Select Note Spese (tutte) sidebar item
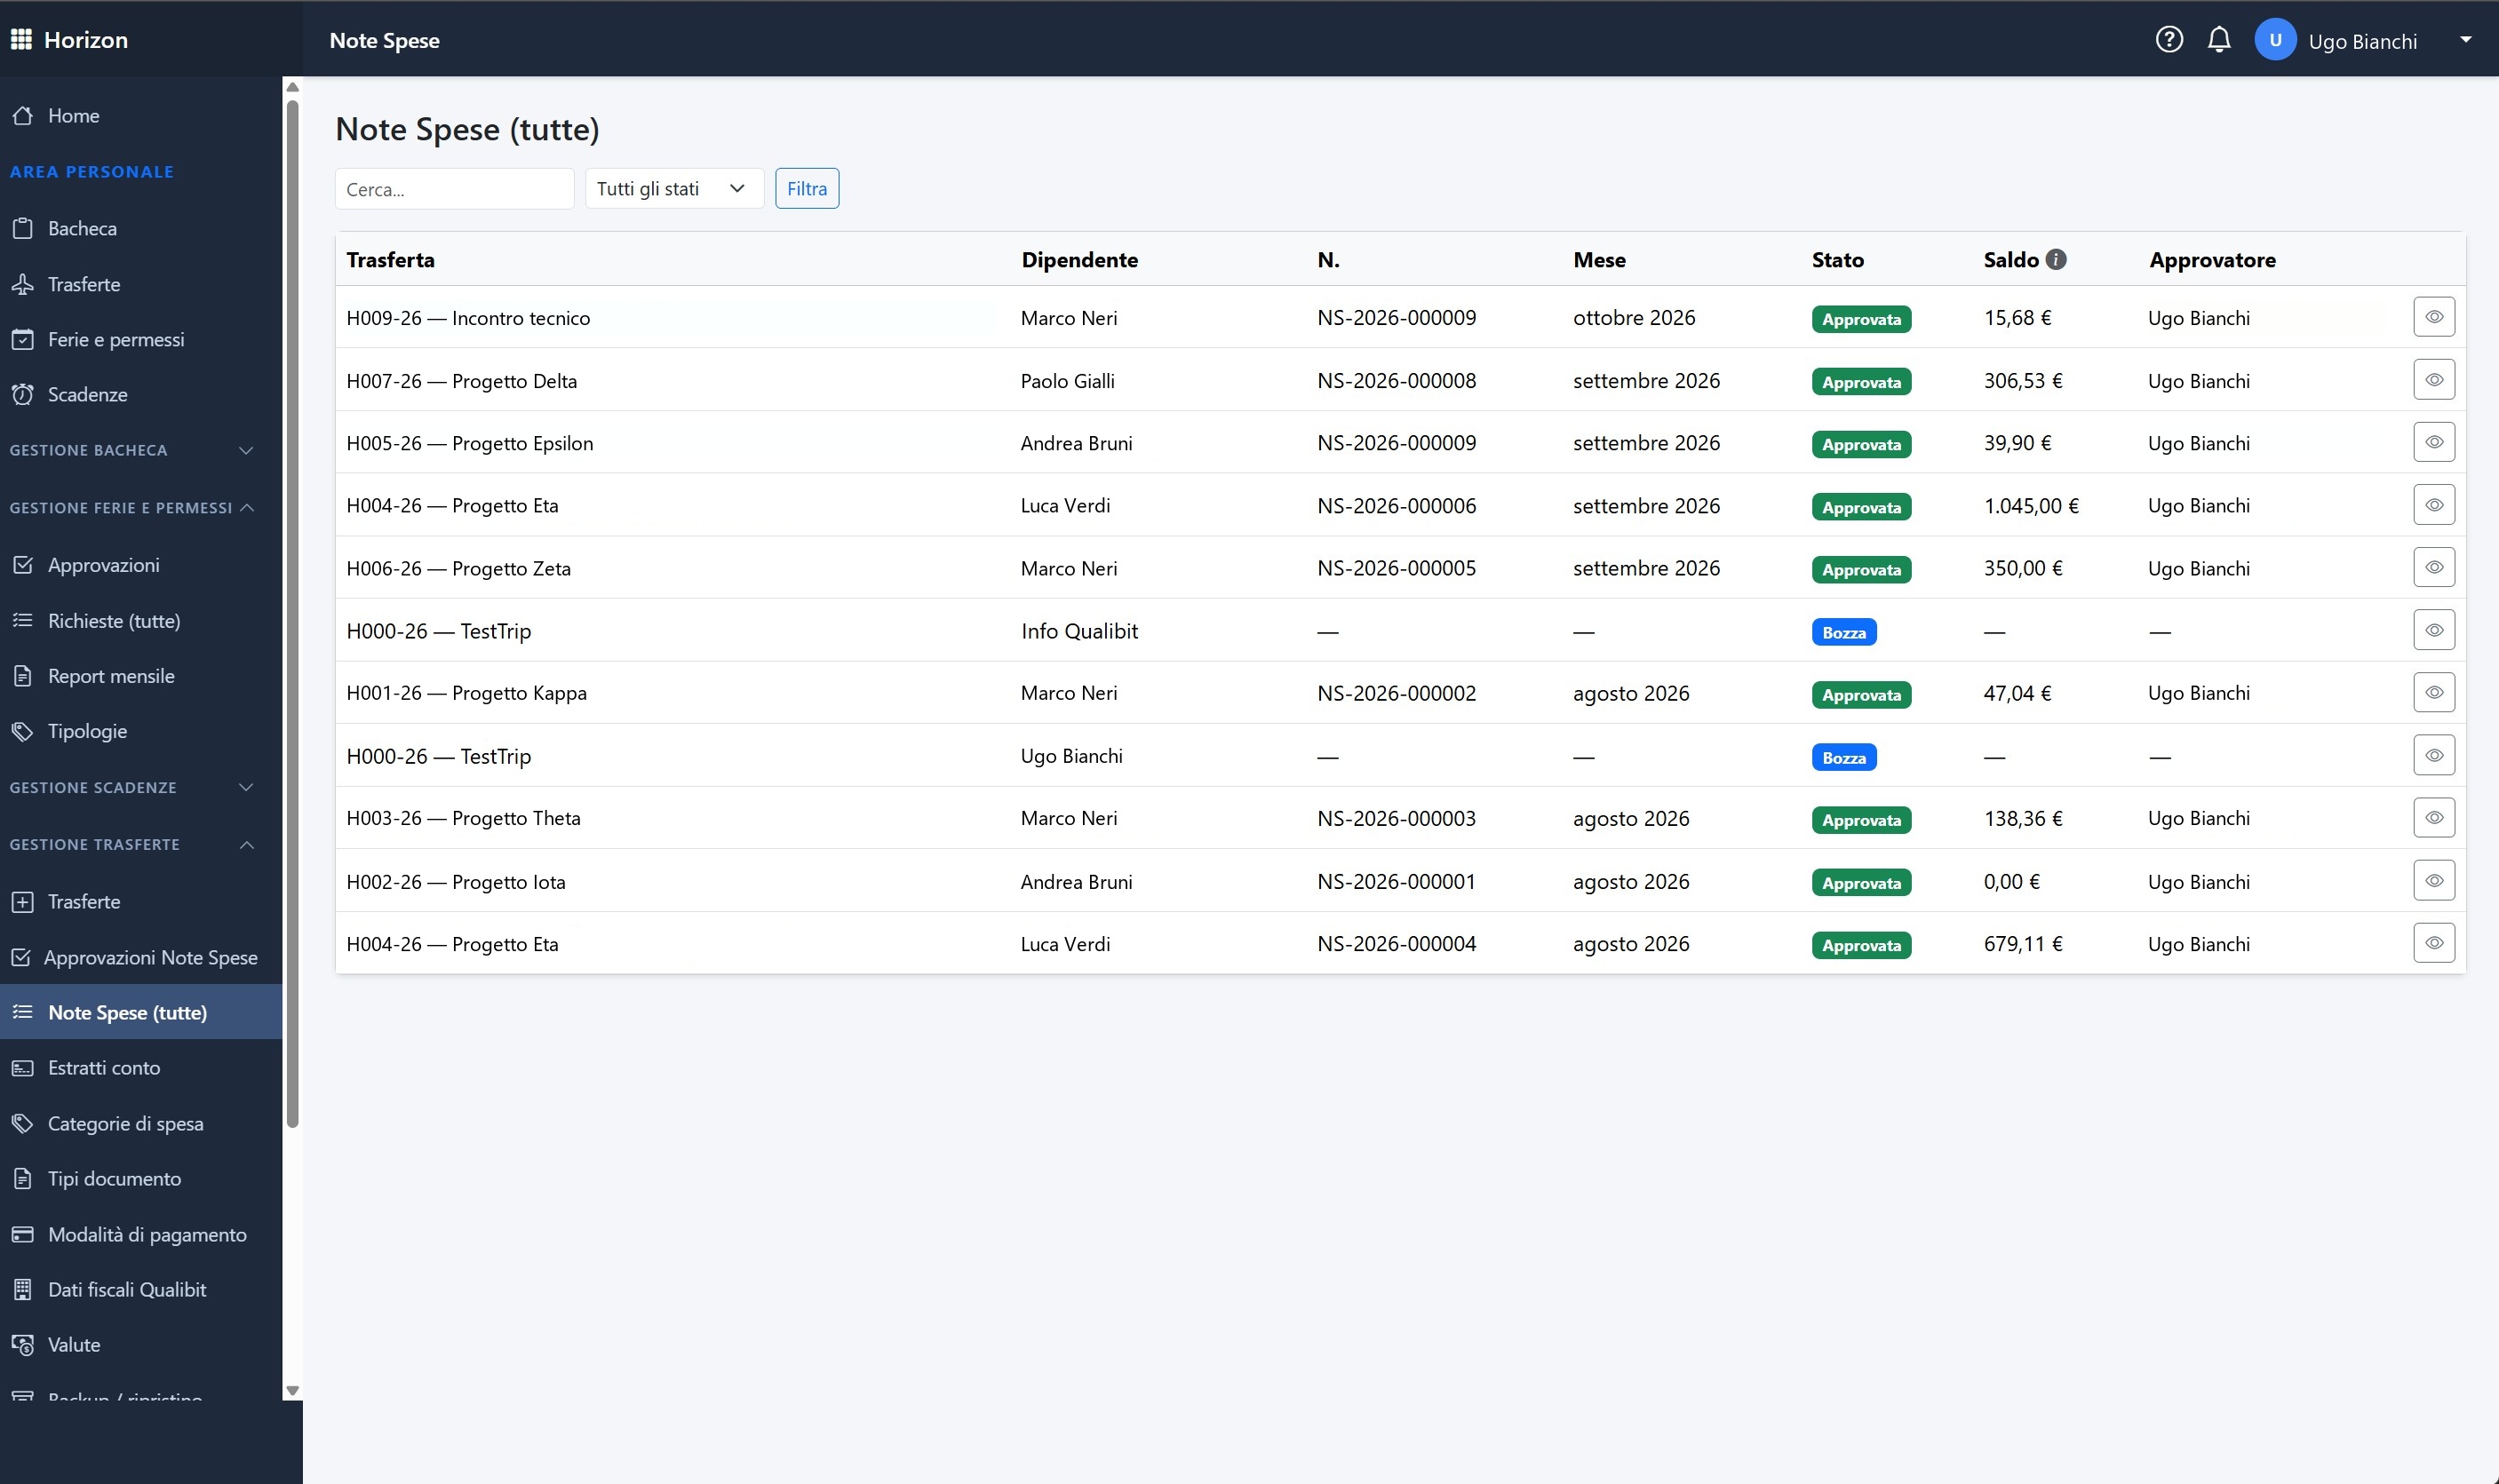 tap(141, 1013)
